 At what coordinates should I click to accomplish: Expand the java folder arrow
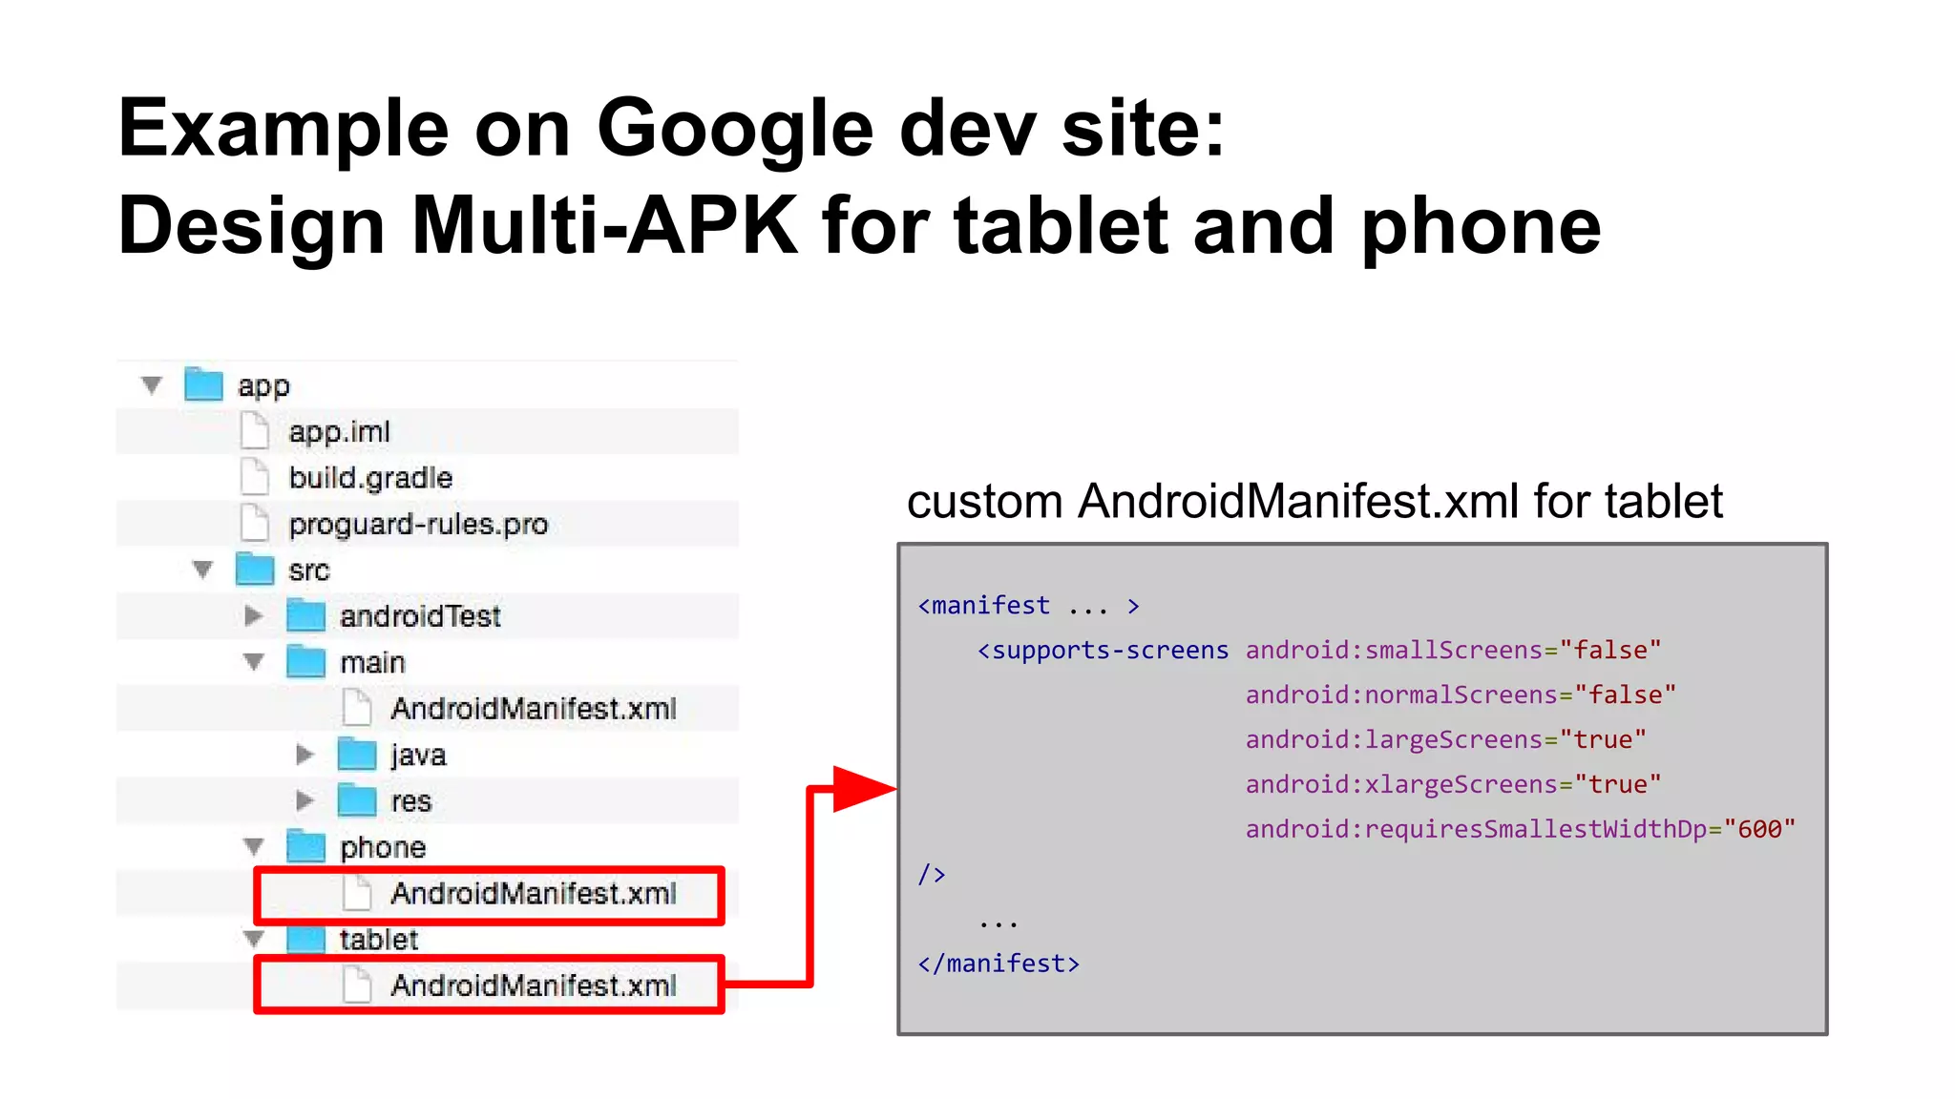tap(305, 755)
